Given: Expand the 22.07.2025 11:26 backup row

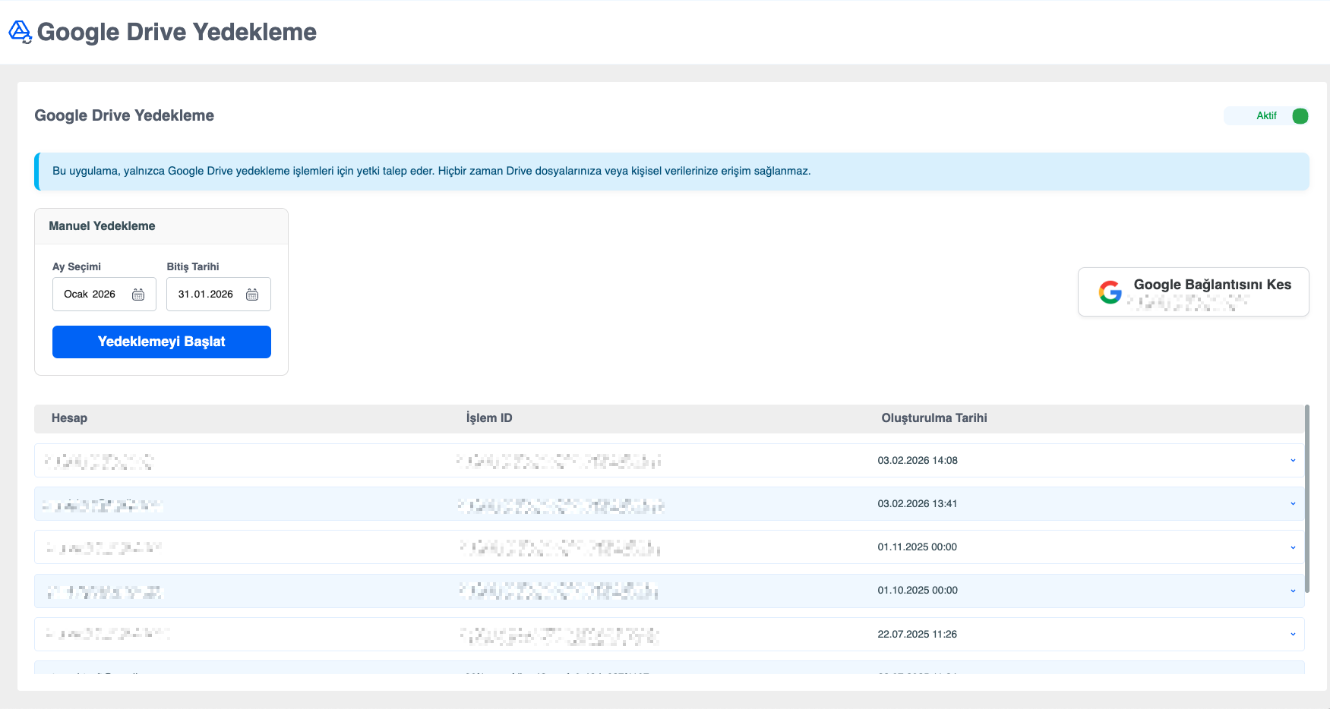Looking at the screenshot, I should [x=1293, y=635].
